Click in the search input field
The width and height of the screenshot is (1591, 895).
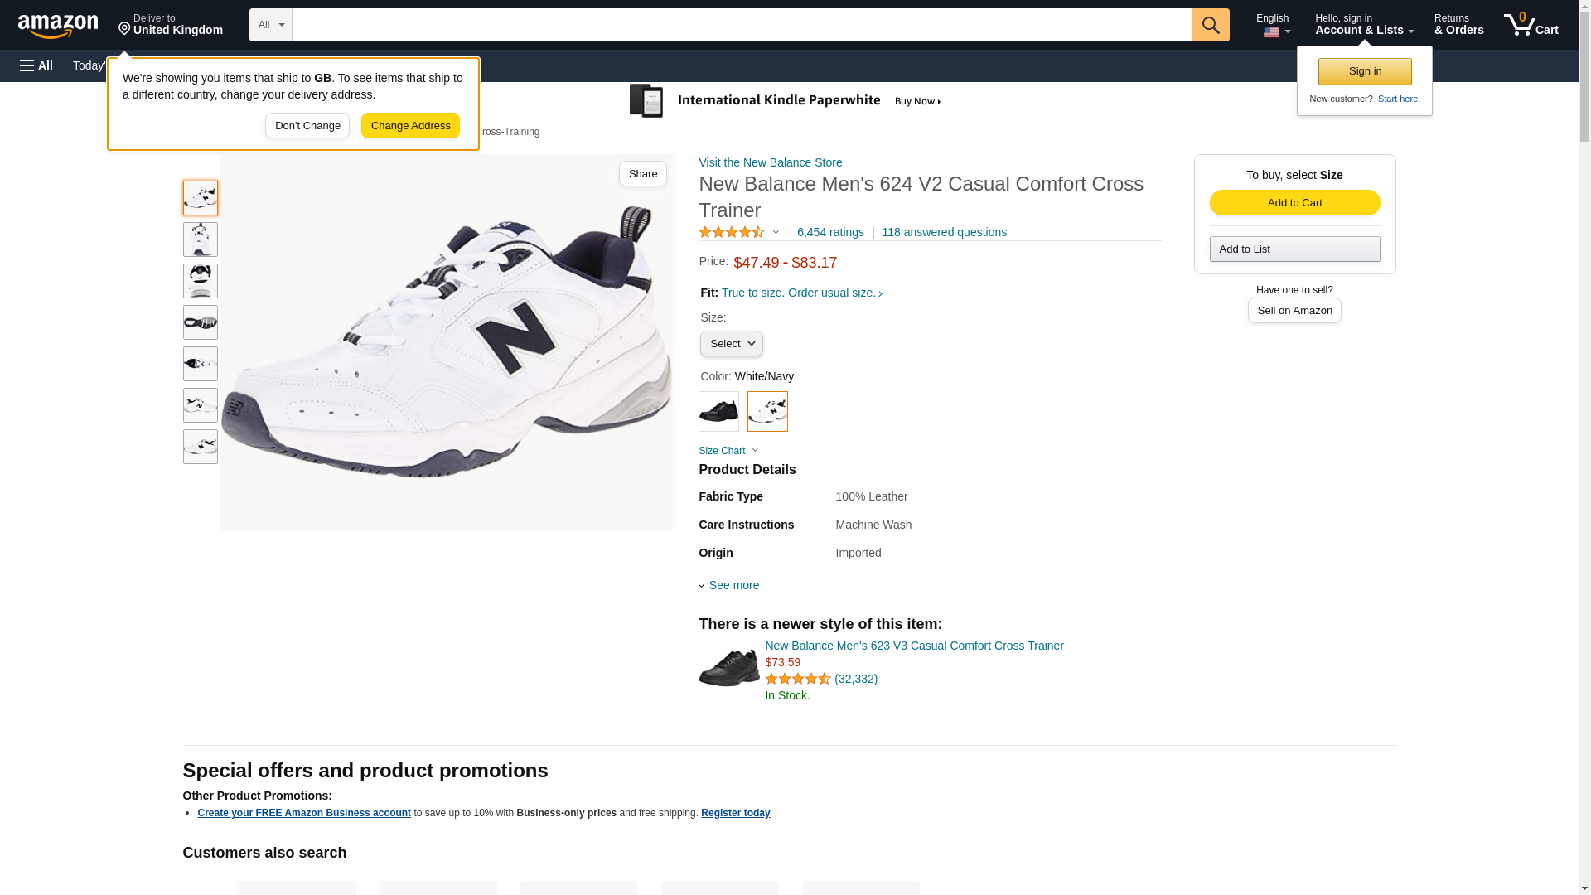(x=742, y=25)
